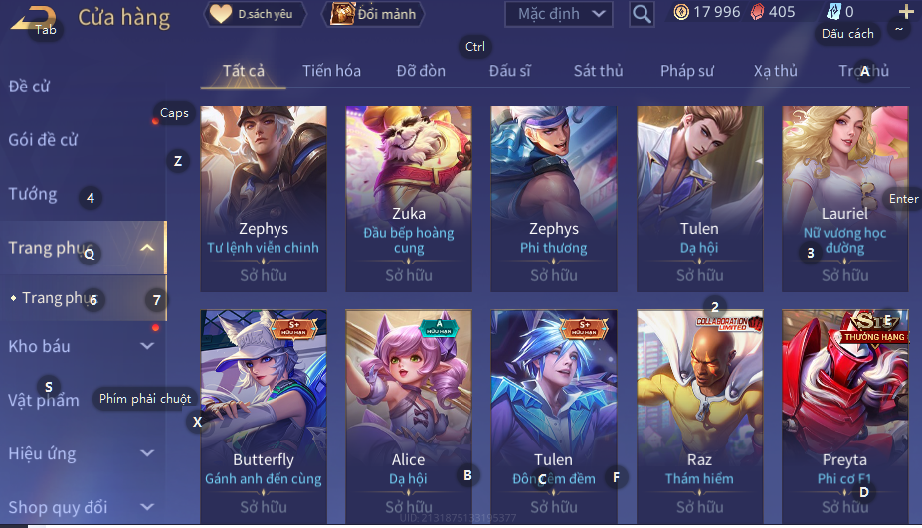This screenshot has width=922, height=528.
Task: Expand the Shop quy đổi section
Action: pyautogui.click(x=147, y=507)
